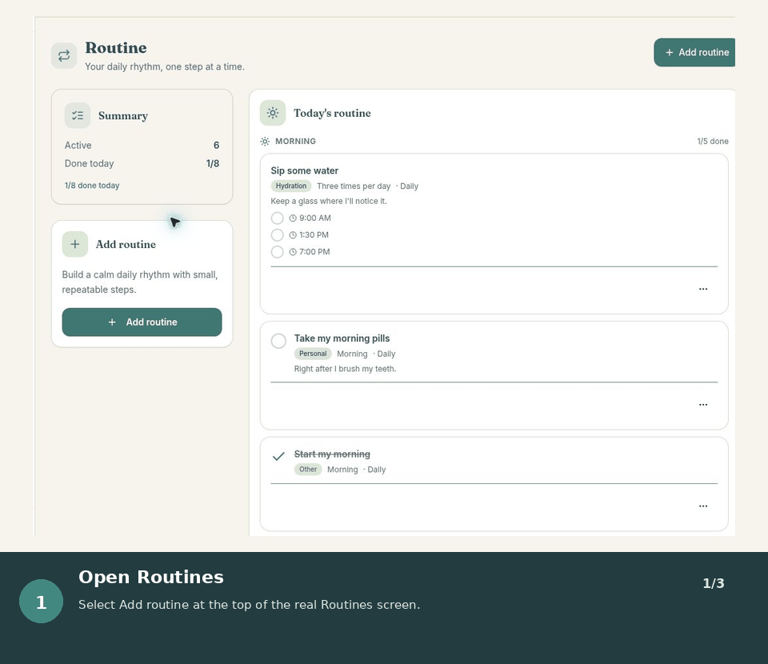
Task: Uncheck the completed Start my morning routine
Action: pos(278,456)
